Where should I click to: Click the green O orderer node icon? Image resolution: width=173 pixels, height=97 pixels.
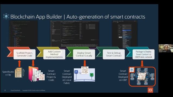click(92, 75)
